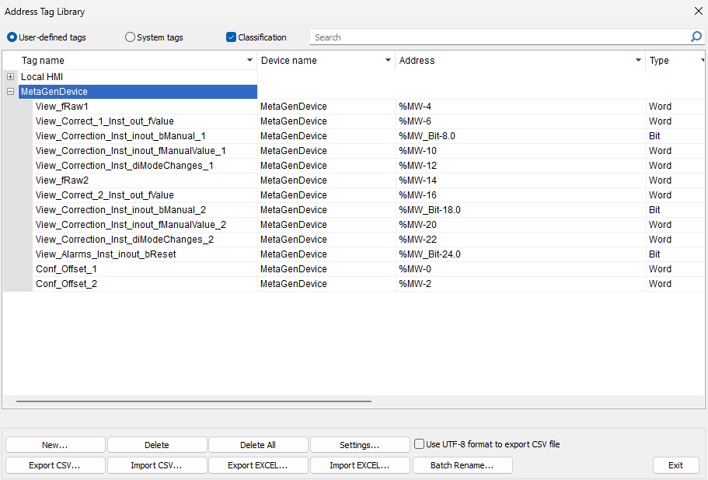Click the Delete All button
Viewport: 708px width, 480px height.
[x=258, y=445]
